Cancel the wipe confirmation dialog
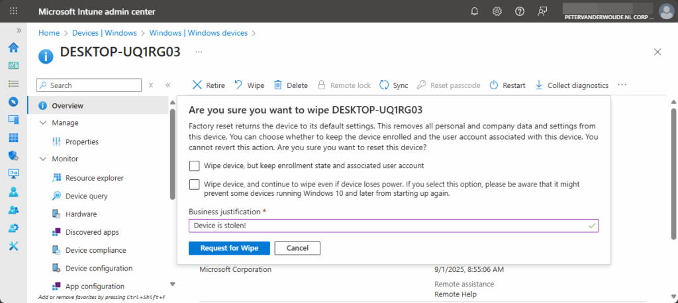678x303 pixels. [297, 248]
